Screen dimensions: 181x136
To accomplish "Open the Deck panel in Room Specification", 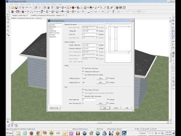I will coord(51,29).
